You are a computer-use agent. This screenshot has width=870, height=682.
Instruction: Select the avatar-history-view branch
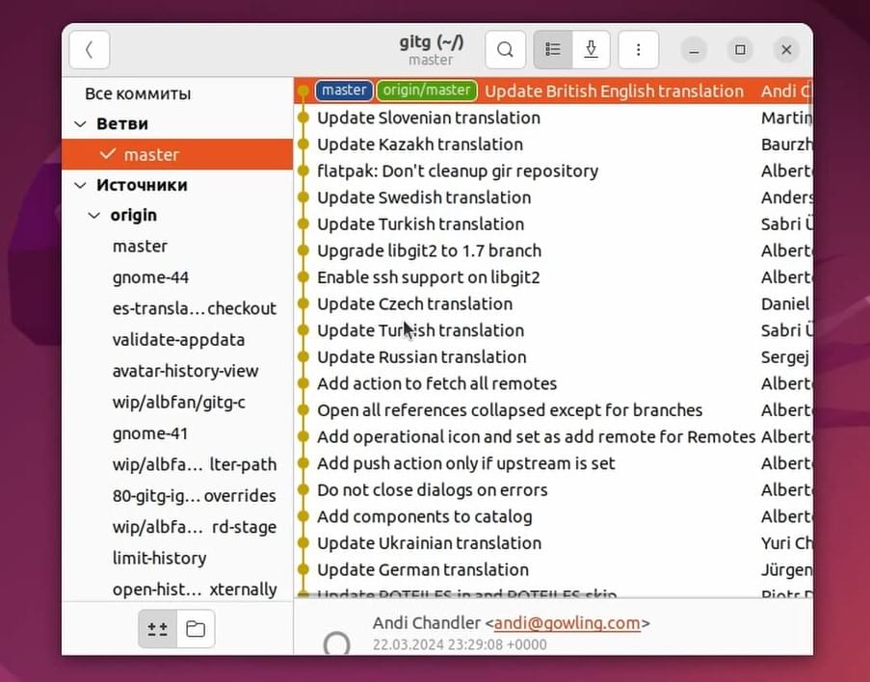[x=177, y=371]
